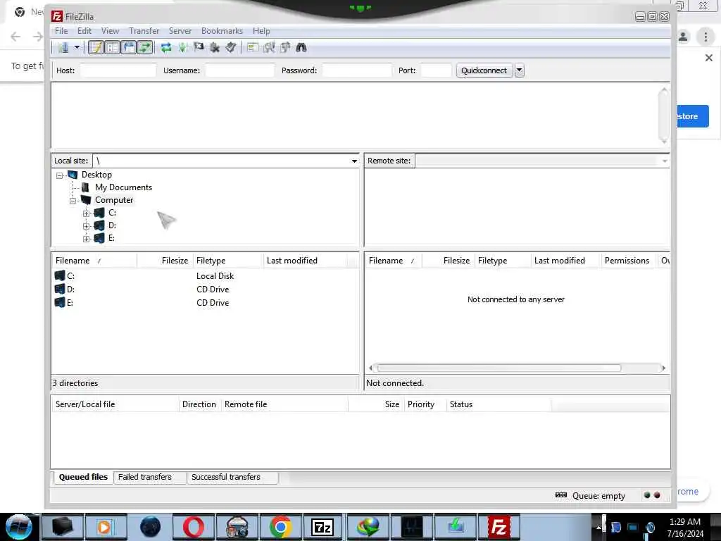Click the FileZilla taskbar icon

[x=499, y=527]
